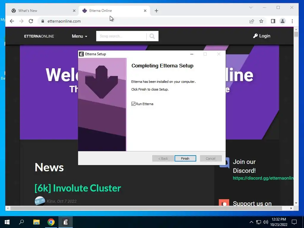Click the scroll down arrow of the page
Screen dimensions: 304x228
296,203
